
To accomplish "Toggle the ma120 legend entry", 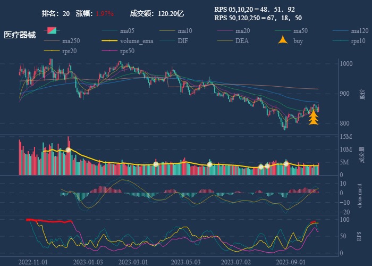I will [x=360, y=31].
